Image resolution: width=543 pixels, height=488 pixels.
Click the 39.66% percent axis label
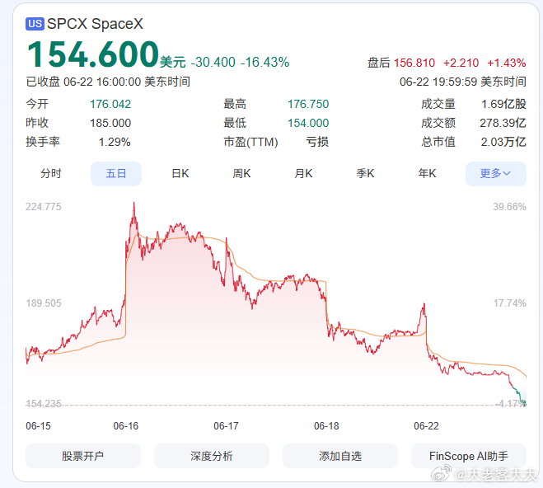(509, 207)
